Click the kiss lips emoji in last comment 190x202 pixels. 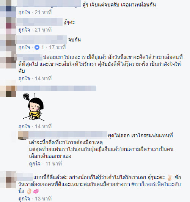[x=36, y=191]
